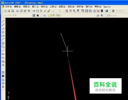Screen dimensions: 128x100
Task: Open the Standard text style dropdown
Action: tap(122, 11)
